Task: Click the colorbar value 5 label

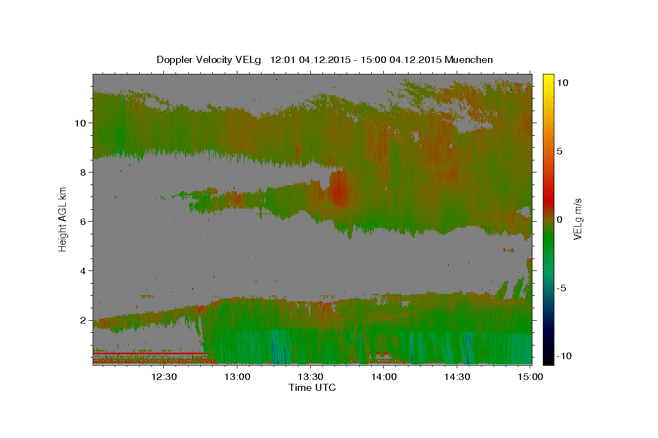Action: pos(560,151)
